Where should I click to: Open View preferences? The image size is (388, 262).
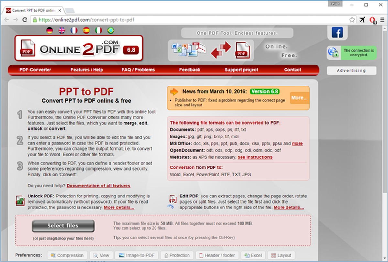click(101, 255)
